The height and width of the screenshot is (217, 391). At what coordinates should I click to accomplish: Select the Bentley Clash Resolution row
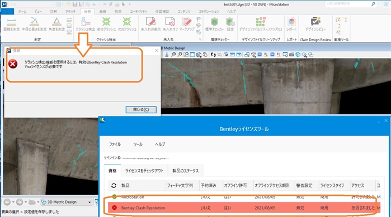click(x=244, y=208)
